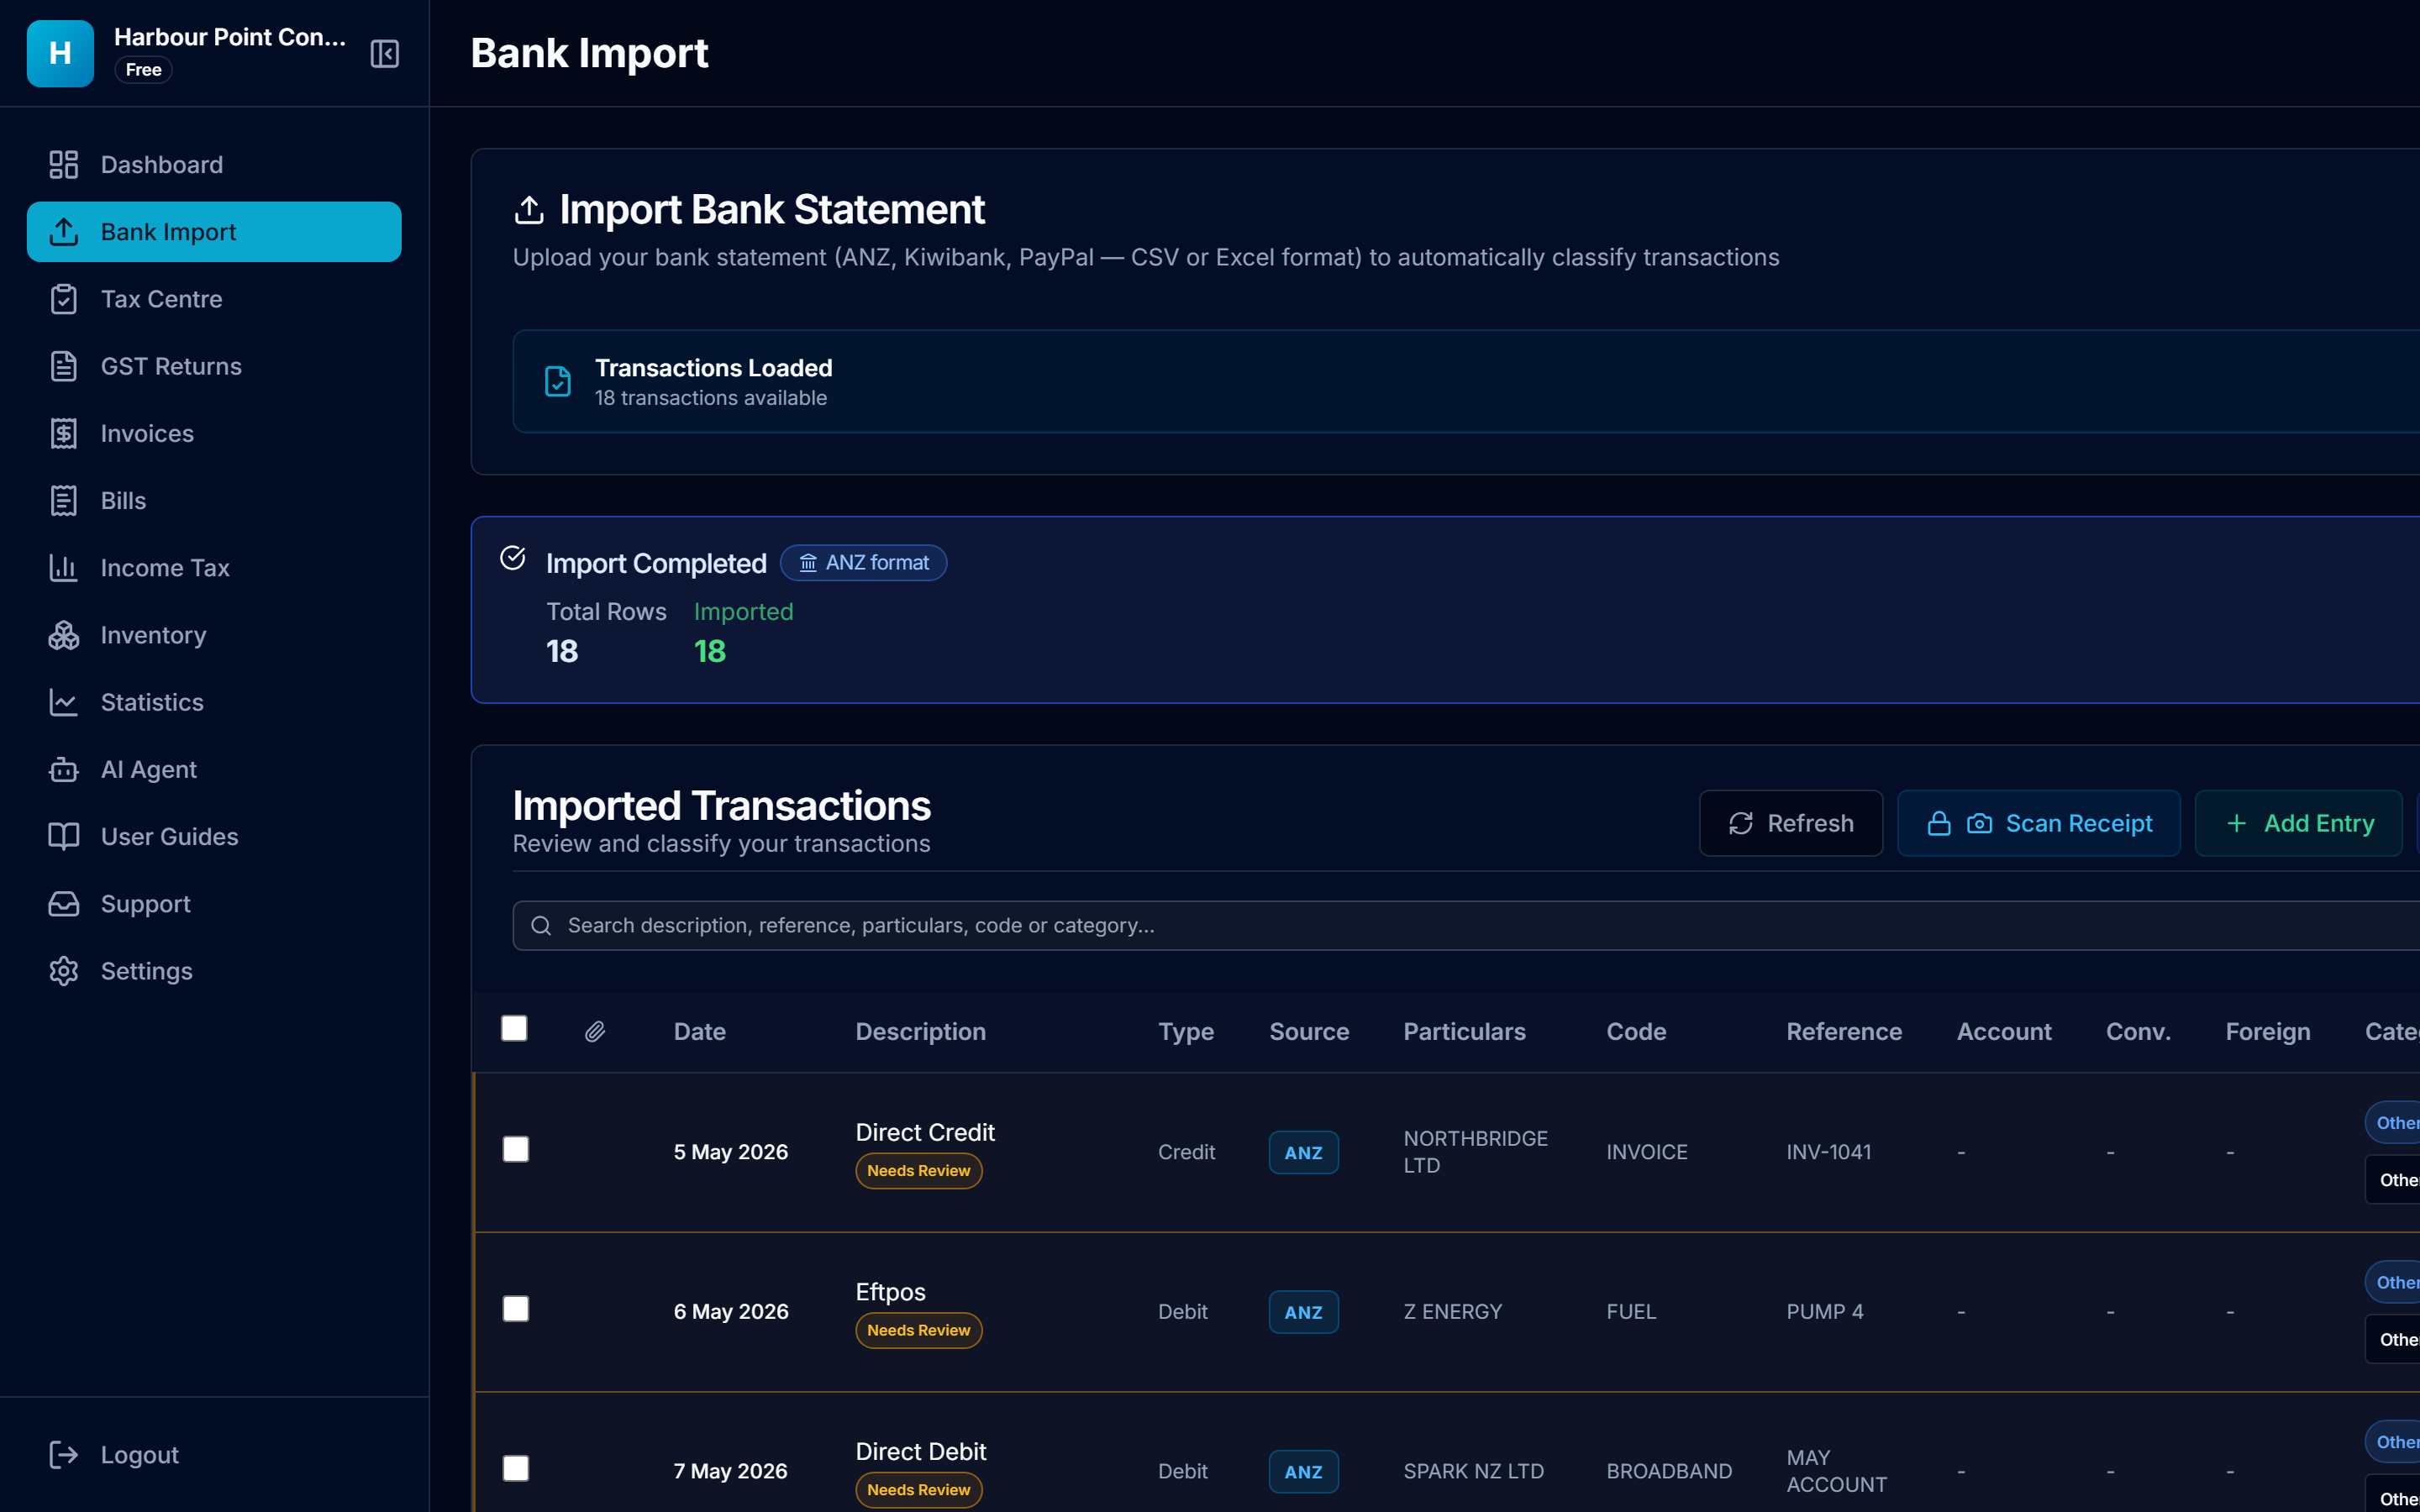
Task: Click the Income Tax chart icon
Action: point(64,568)
